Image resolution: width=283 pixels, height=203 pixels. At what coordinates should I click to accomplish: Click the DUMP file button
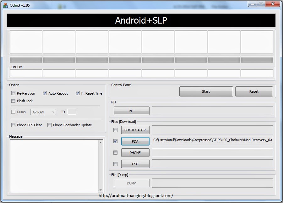coord(131,183)
